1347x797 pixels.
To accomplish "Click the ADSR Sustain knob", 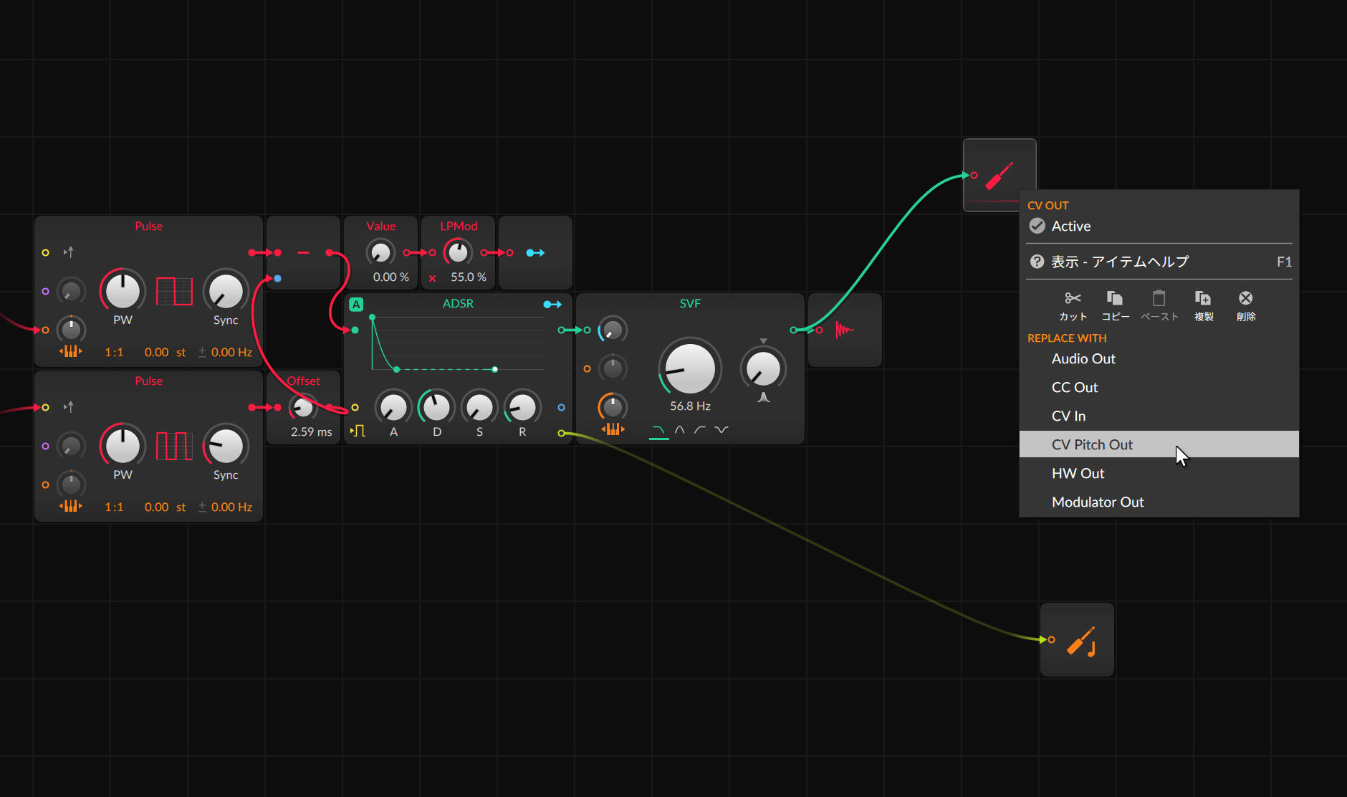I will click(479, 407).
